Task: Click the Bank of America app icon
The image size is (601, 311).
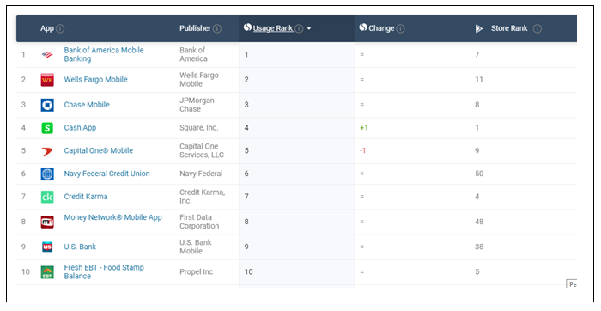Action: pyautogui.click(x=47, y=54)
